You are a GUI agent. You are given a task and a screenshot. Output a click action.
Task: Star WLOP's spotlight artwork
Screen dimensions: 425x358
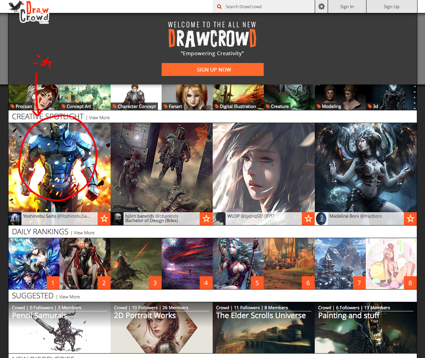308,219
